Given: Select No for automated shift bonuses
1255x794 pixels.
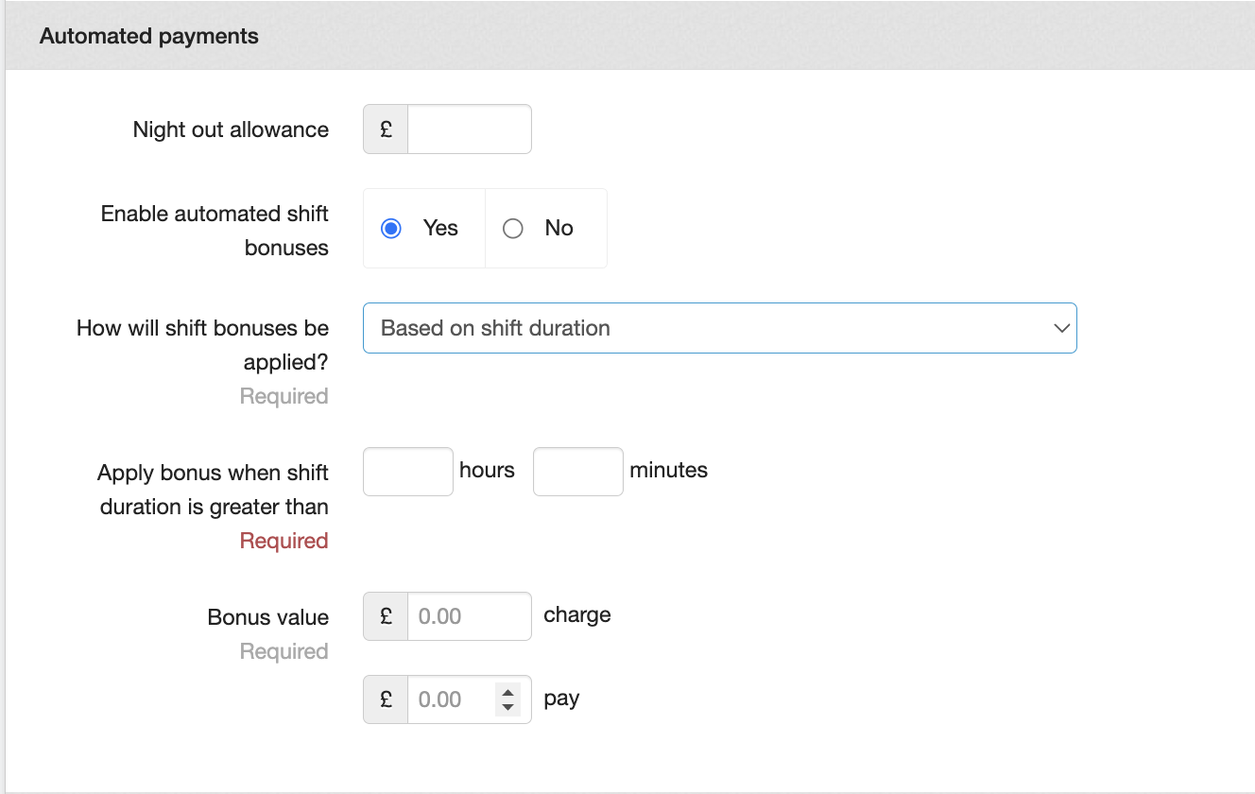Looking at the screenshot, I should pyautogui.click(x=513, y=229).
